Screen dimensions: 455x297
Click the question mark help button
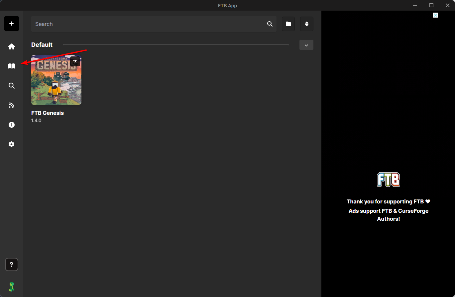[12, 264]
